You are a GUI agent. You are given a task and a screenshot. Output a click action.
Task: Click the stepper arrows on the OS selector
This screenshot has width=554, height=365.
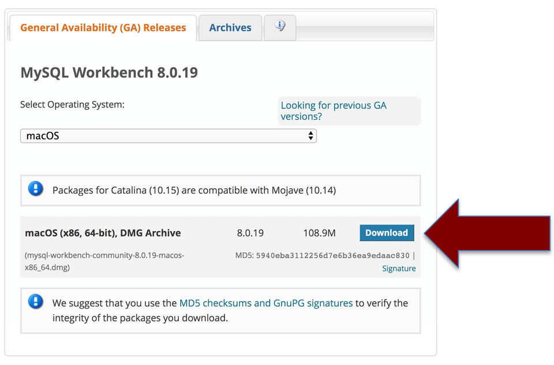(x=311, y=136)
